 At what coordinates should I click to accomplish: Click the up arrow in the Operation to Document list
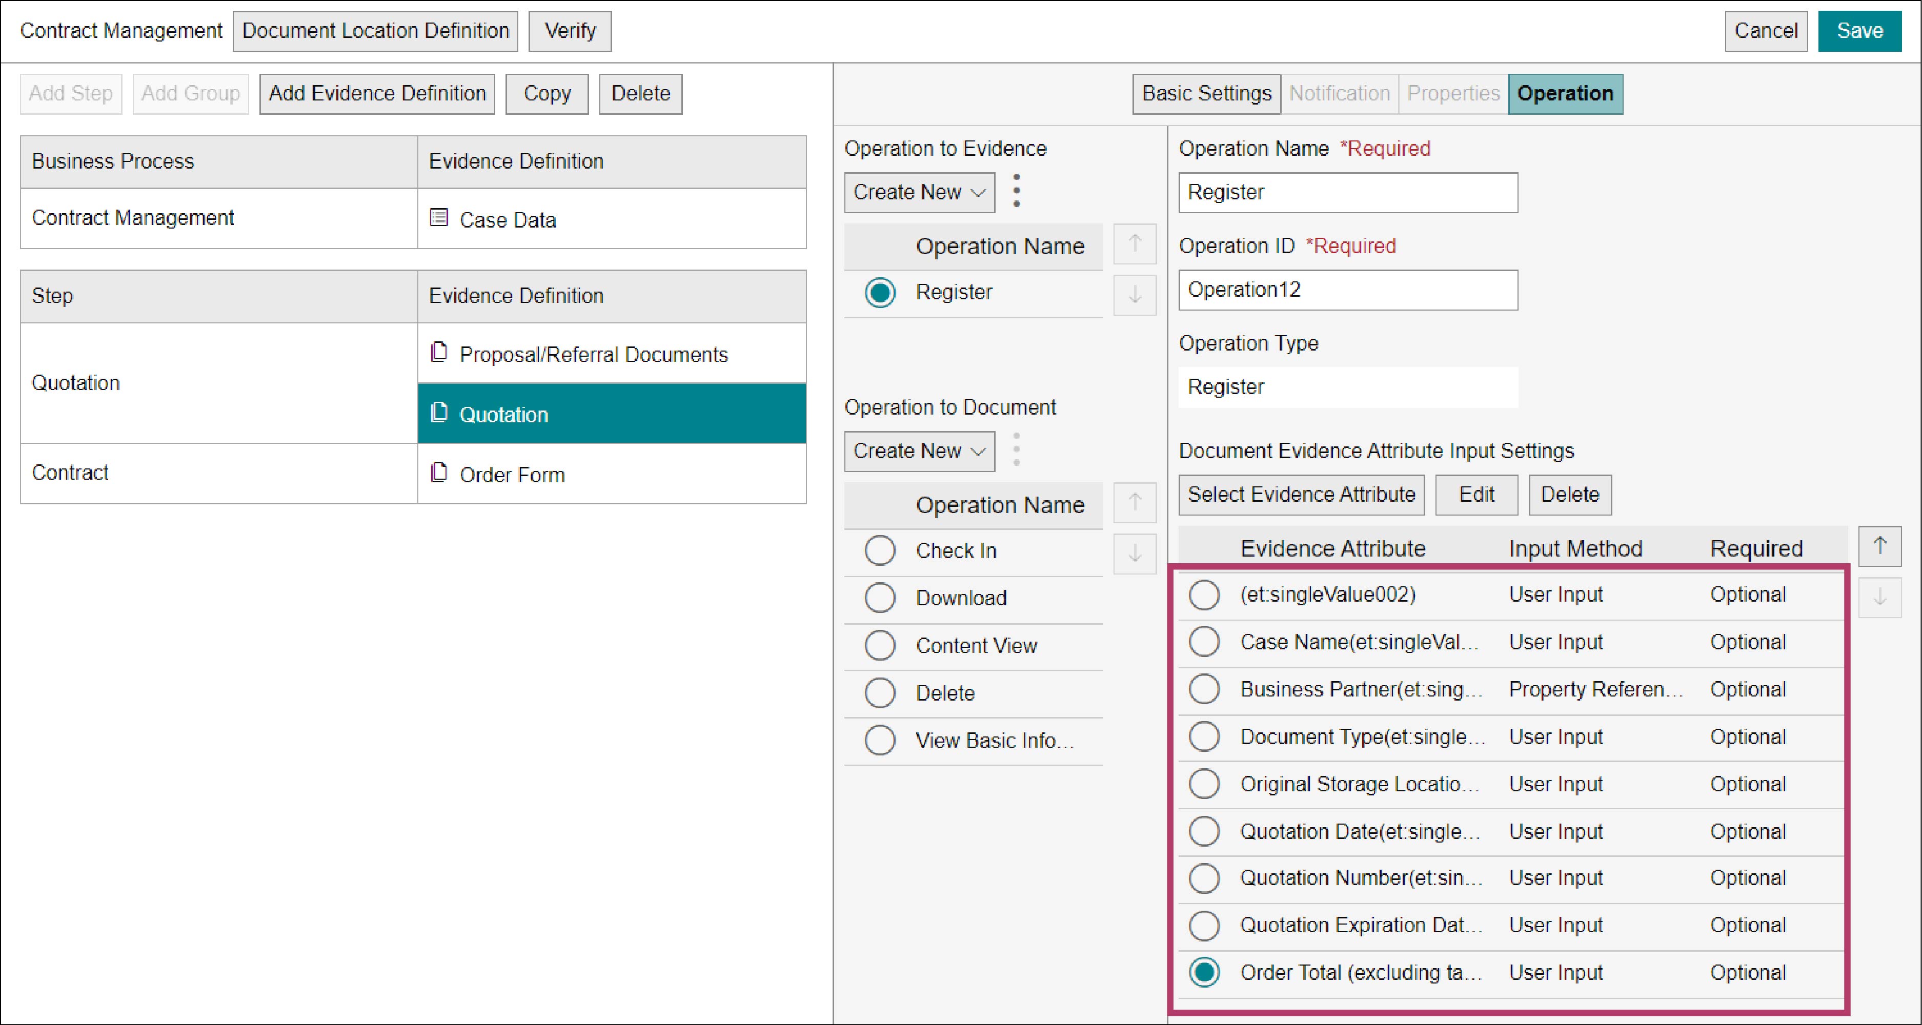1135,502
